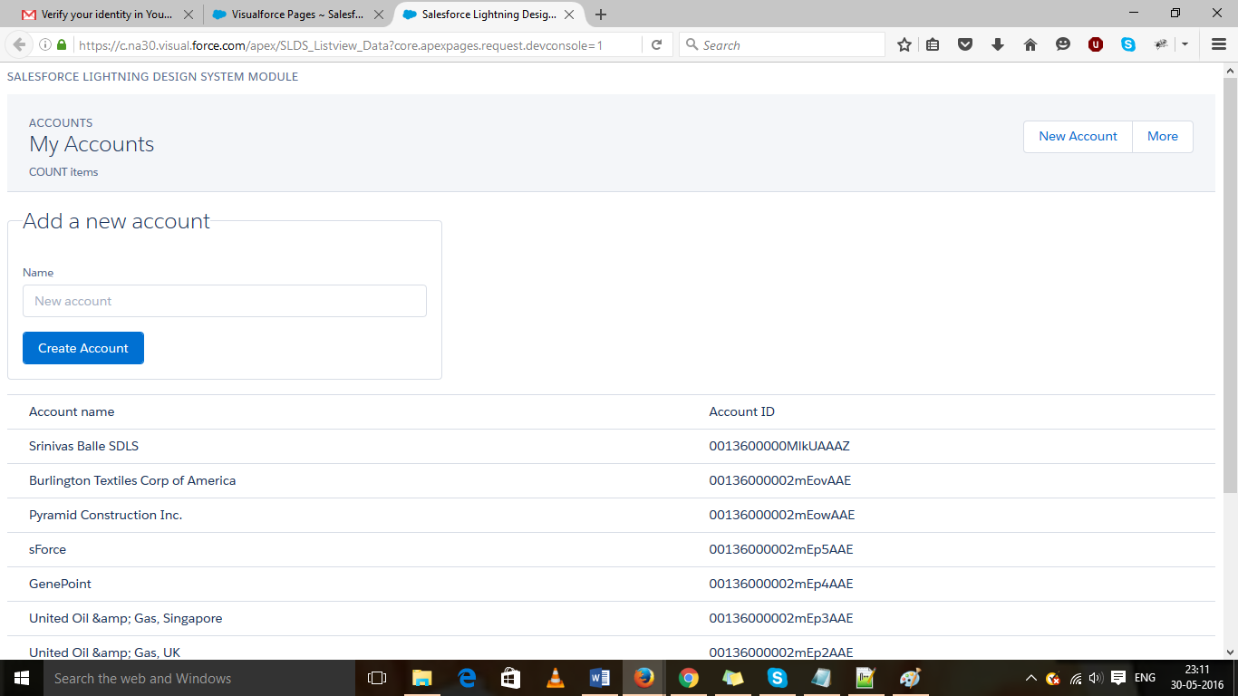
Task: Open volume control in system tray
Action: [x=1096, y=678]
